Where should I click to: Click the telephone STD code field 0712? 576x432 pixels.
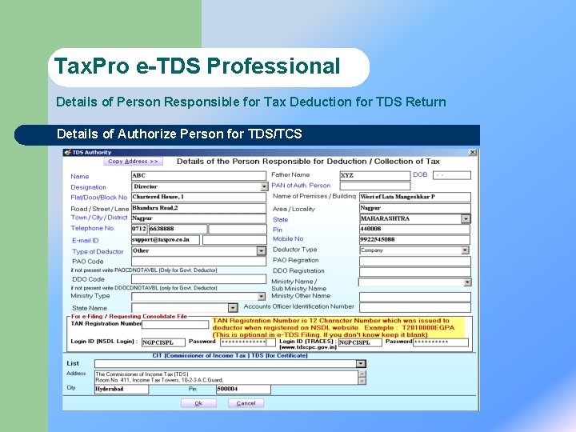pos(139,229)
